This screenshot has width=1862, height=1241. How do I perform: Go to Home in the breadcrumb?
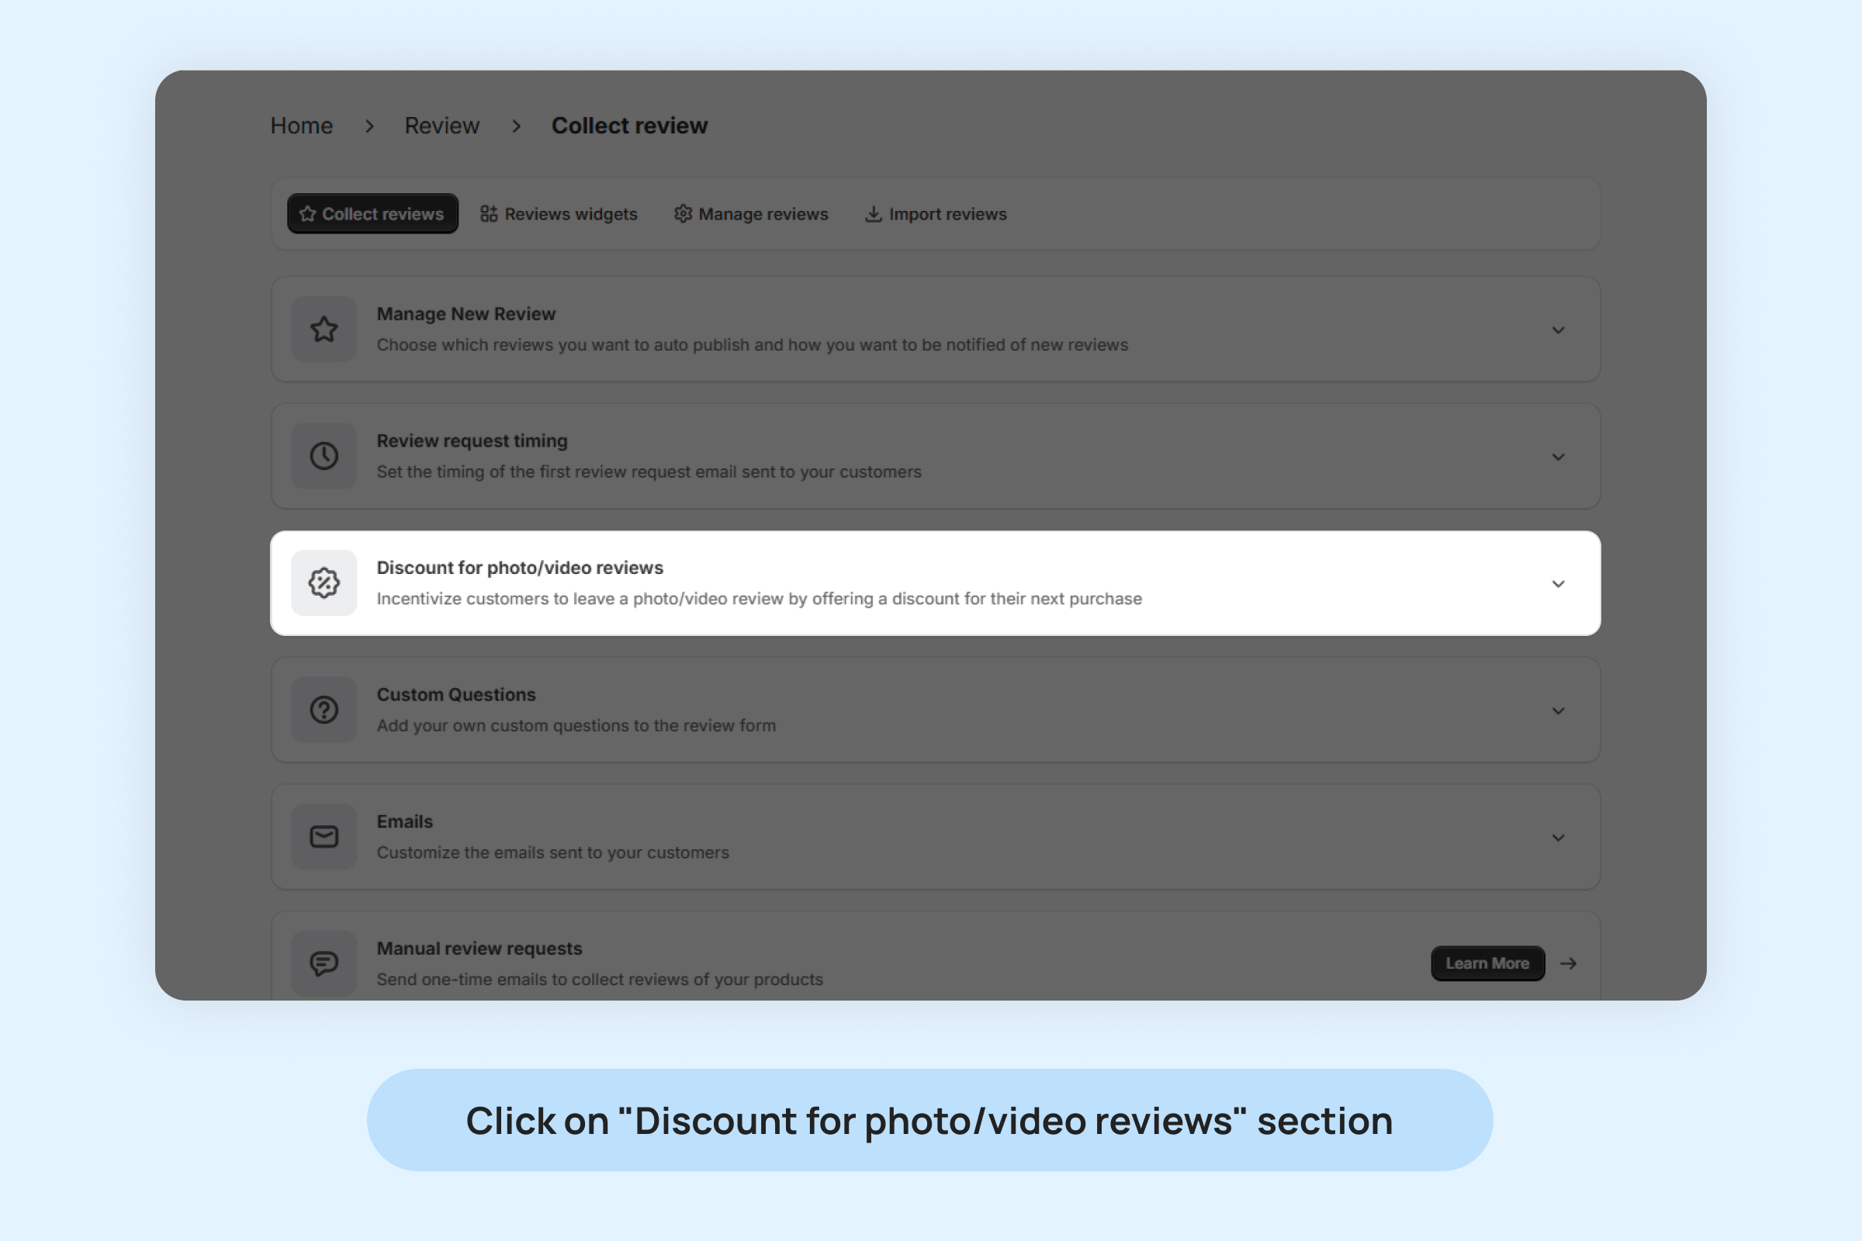pos(302,126)
